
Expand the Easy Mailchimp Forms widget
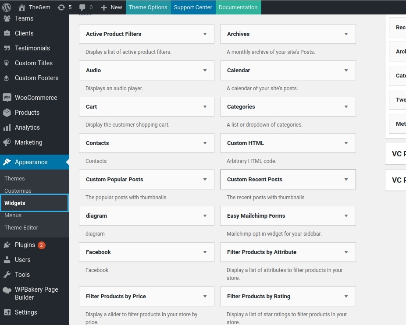(x=346, y=216)
